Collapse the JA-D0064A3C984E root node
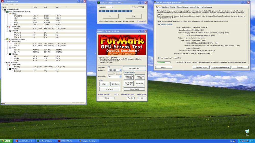 pyautogui.click(x=3, y=10)
